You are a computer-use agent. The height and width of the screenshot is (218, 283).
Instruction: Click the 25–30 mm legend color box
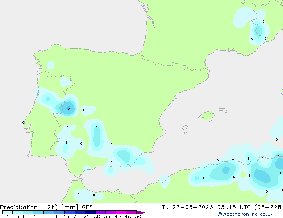click(90, 212)
